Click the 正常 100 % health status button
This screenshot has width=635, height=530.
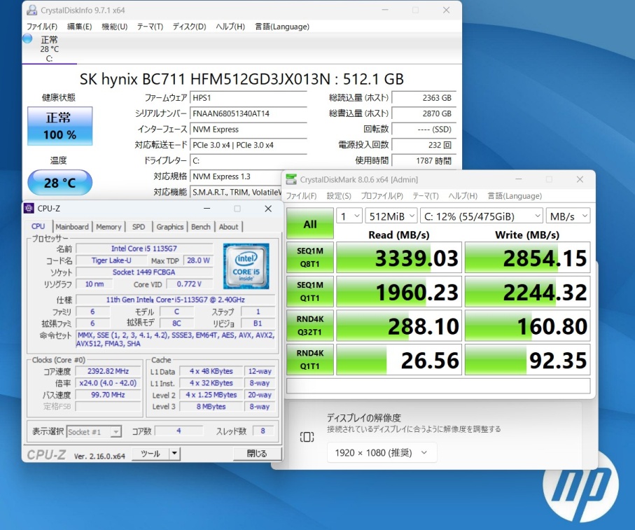(60, 126)
